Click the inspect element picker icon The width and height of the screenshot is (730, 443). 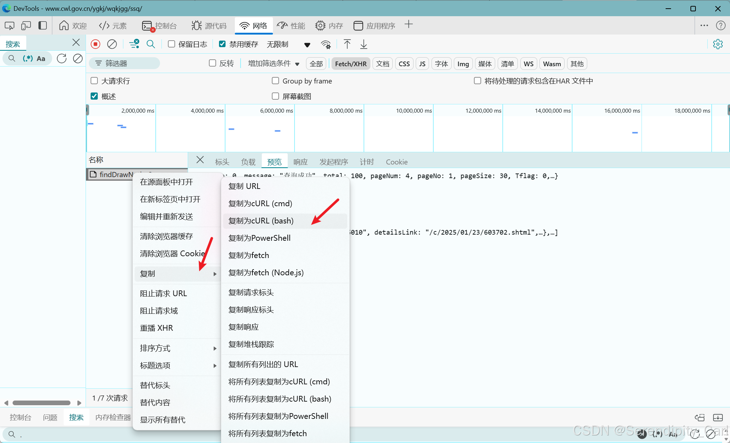[9, 26]
